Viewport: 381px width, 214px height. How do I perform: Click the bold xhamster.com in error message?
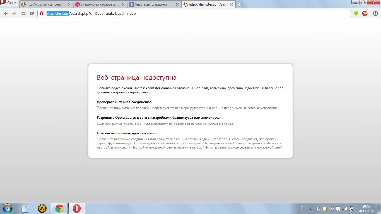pos(157,88)
